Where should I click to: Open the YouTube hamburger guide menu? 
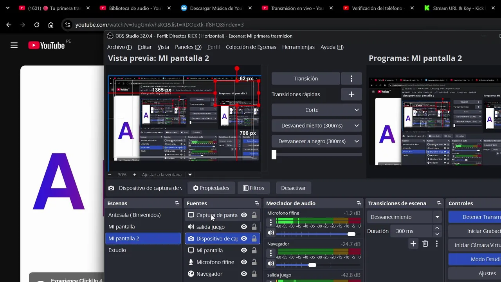14,45
